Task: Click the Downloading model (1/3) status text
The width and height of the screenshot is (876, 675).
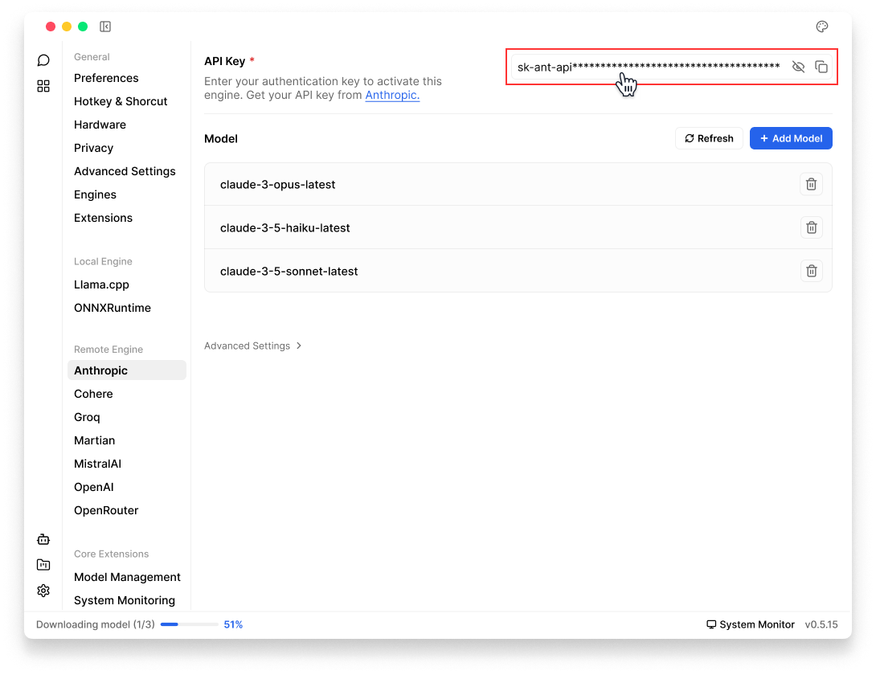Action: [96, 624]
